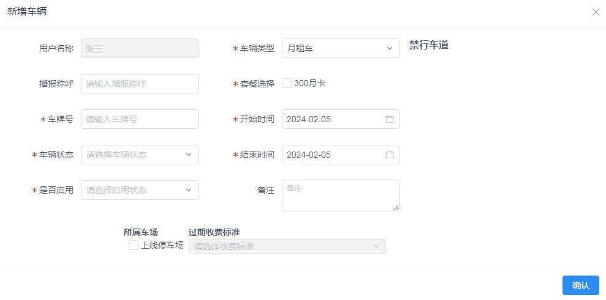Expand the 是否启用 dropdown
Image resolution: width=606 pixels, height=300 pixels.
140,190
